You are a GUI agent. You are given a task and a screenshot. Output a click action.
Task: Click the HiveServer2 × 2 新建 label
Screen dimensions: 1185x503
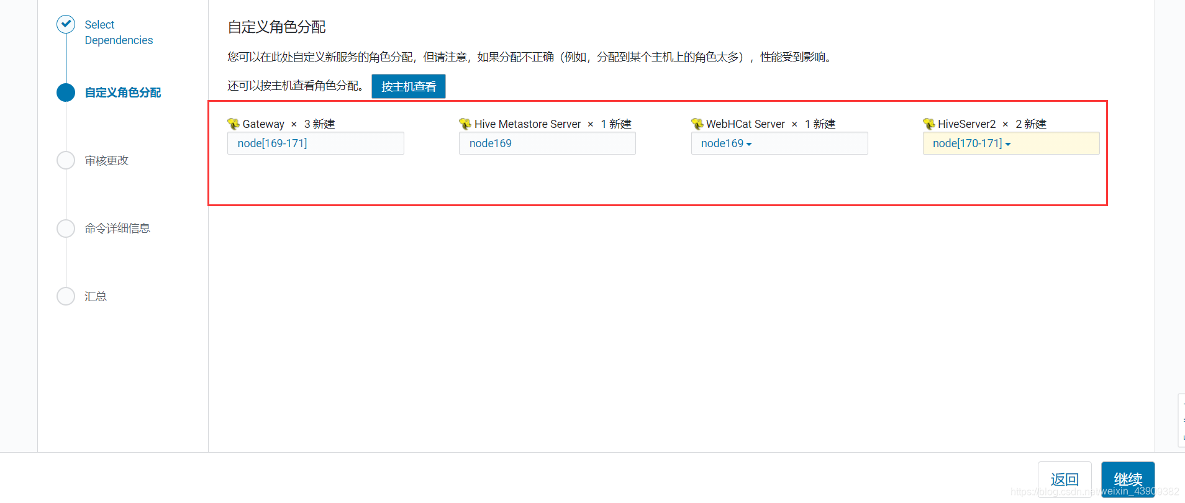point(992,124)
